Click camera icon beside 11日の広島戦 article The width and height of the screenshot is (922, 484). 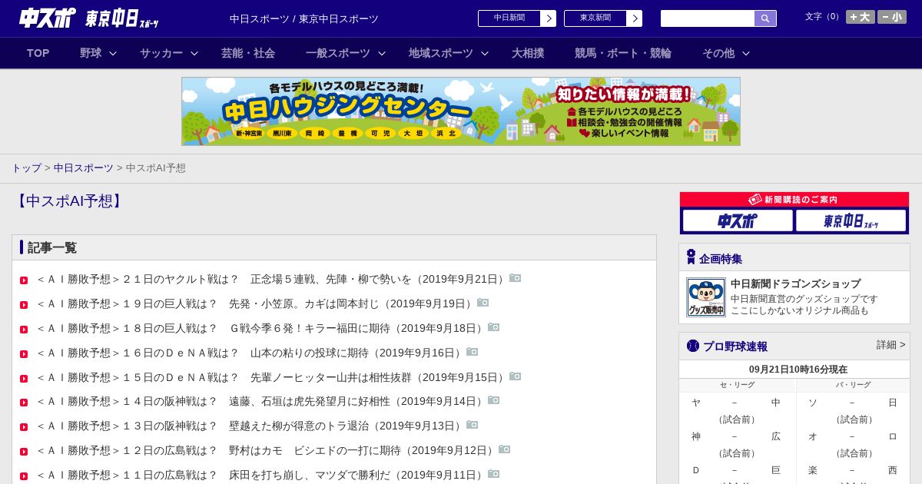click(x=494, y=474)
